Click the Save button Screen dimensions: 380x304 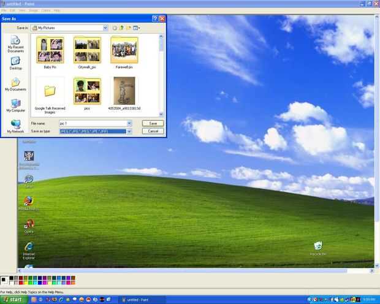153,123
